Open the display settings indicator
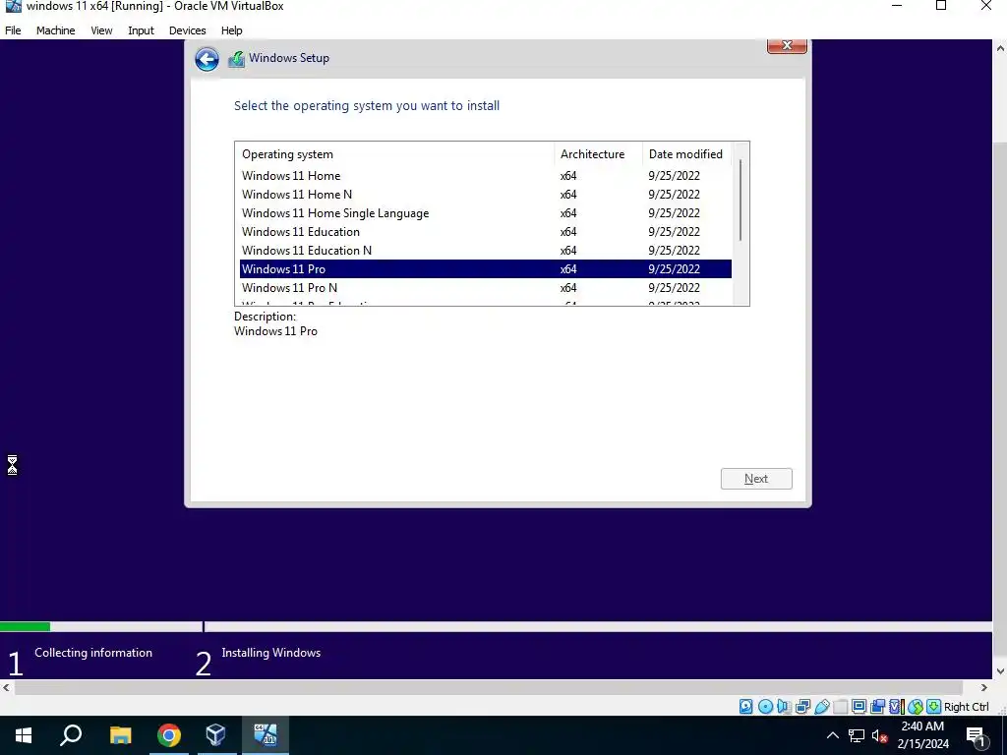The width and height of the screenshot is (1007, 755). 859,706
